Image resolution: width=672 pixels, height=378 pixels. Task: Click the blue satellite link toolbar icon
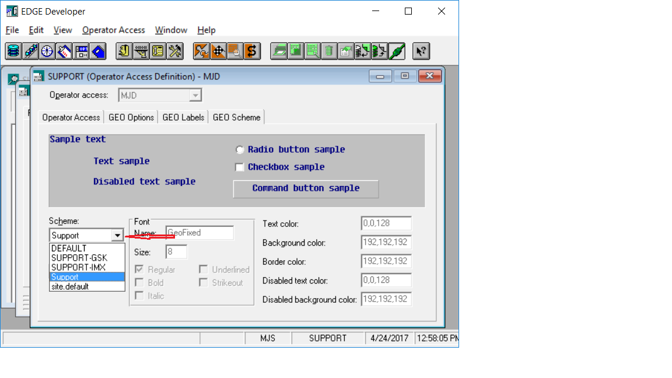[30, 51]
